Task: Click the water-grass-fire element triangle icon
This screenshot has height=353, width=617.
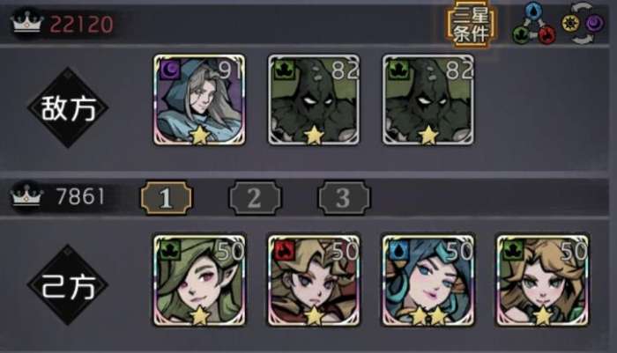Action: [534, 25]
